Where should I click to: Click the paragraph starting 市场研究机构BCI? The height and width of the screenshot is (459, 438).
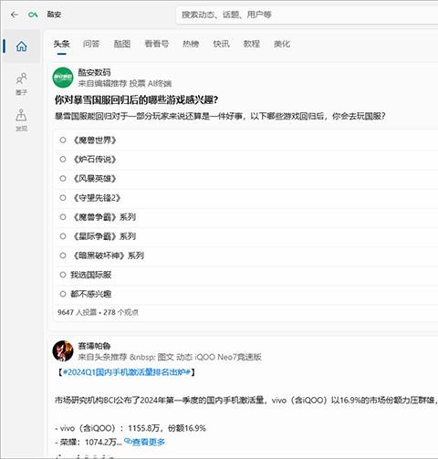pyautogui.click(x=246, y=401)
